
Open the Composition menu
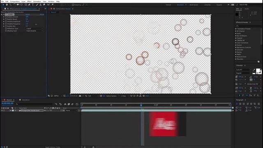coord(15,1)
